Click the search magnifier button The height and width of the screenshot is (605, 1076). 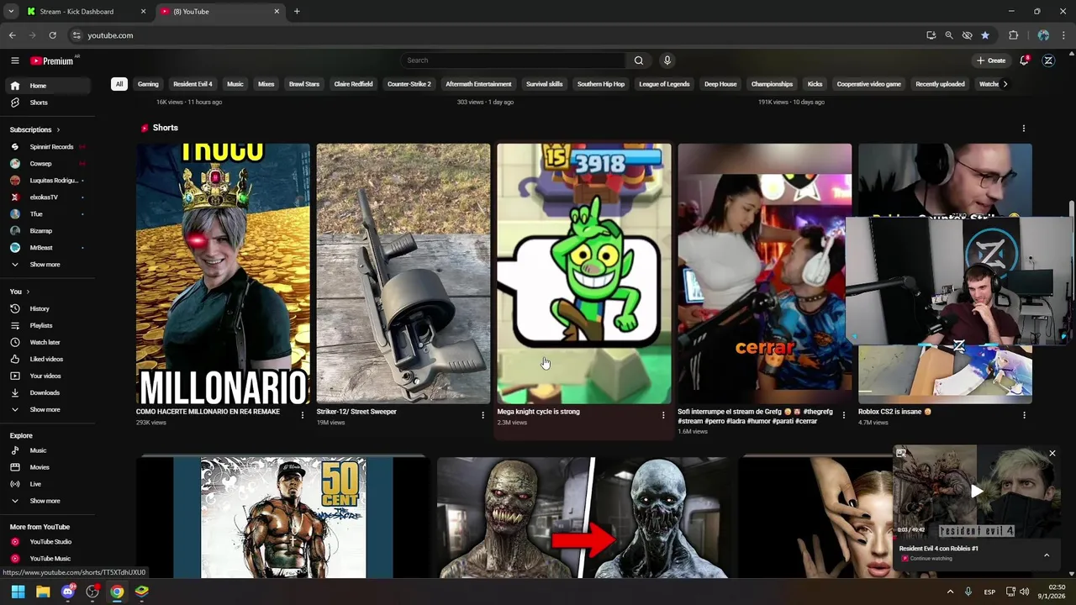(x=639, y=60)
